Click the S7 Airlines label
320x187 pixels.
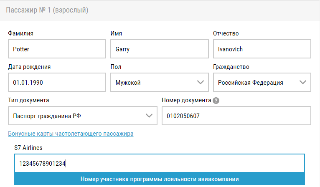click(x=28, y=148)
